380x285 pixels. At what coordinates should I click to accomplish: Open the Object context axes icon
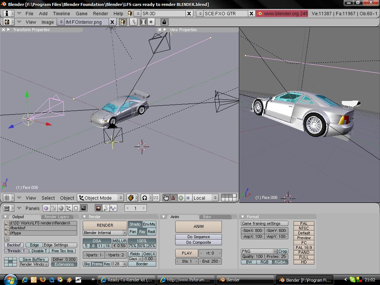[68, 208]
